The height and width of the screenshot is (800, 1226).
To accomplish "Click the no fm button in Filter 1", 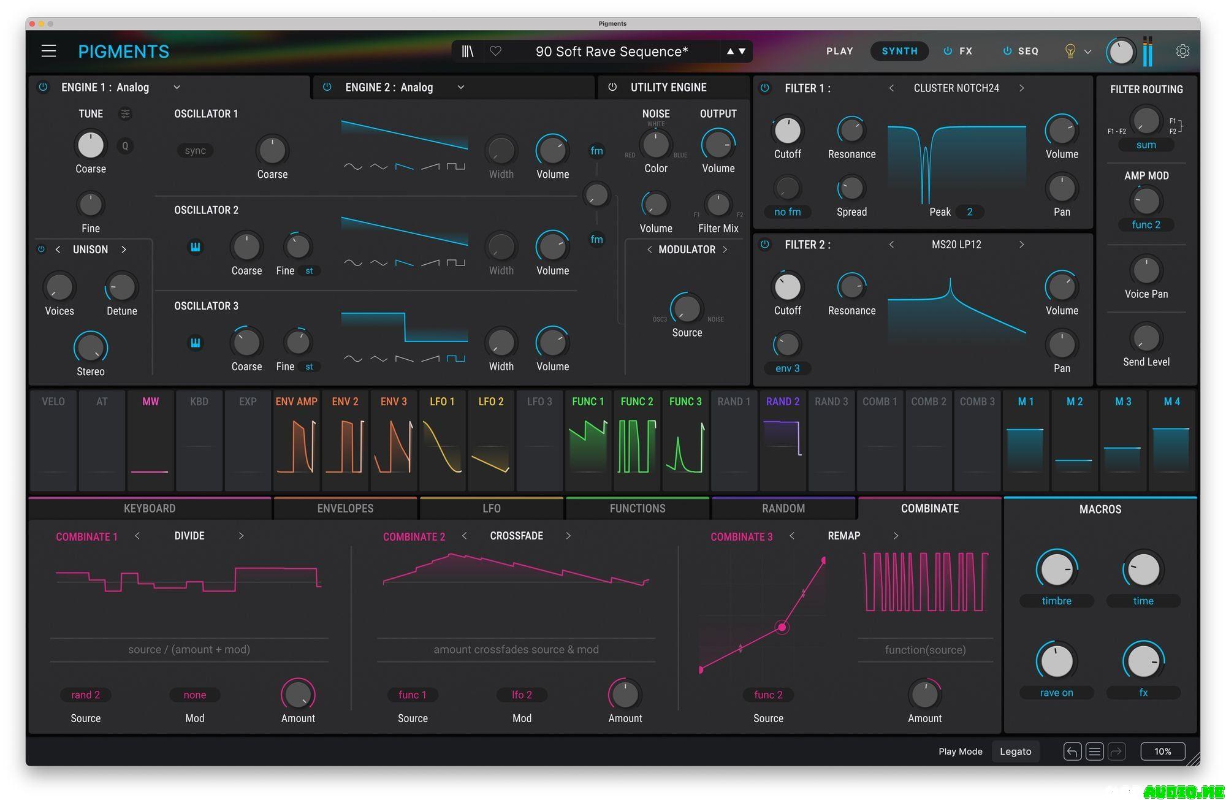I will pyautogui.click(x=788, y=211).
